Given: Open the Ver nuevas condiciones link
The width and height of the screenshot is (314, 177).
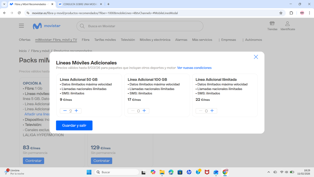Looking at the screenshot, I should coord(194,68).
